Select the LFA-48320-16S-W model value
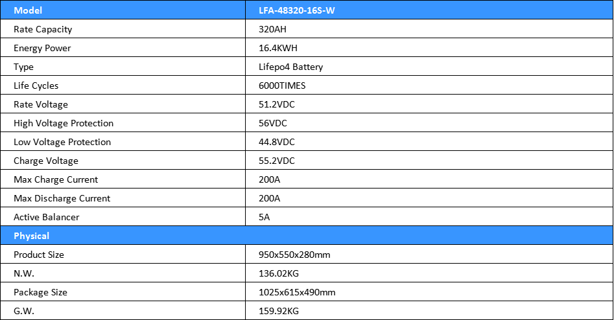 pyautogui.click(x=296, y=10)
